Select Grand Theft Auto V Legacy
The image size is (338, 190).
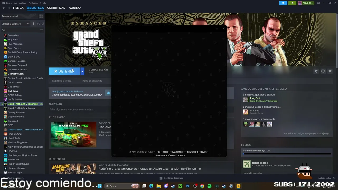click(x=21, y=108)
